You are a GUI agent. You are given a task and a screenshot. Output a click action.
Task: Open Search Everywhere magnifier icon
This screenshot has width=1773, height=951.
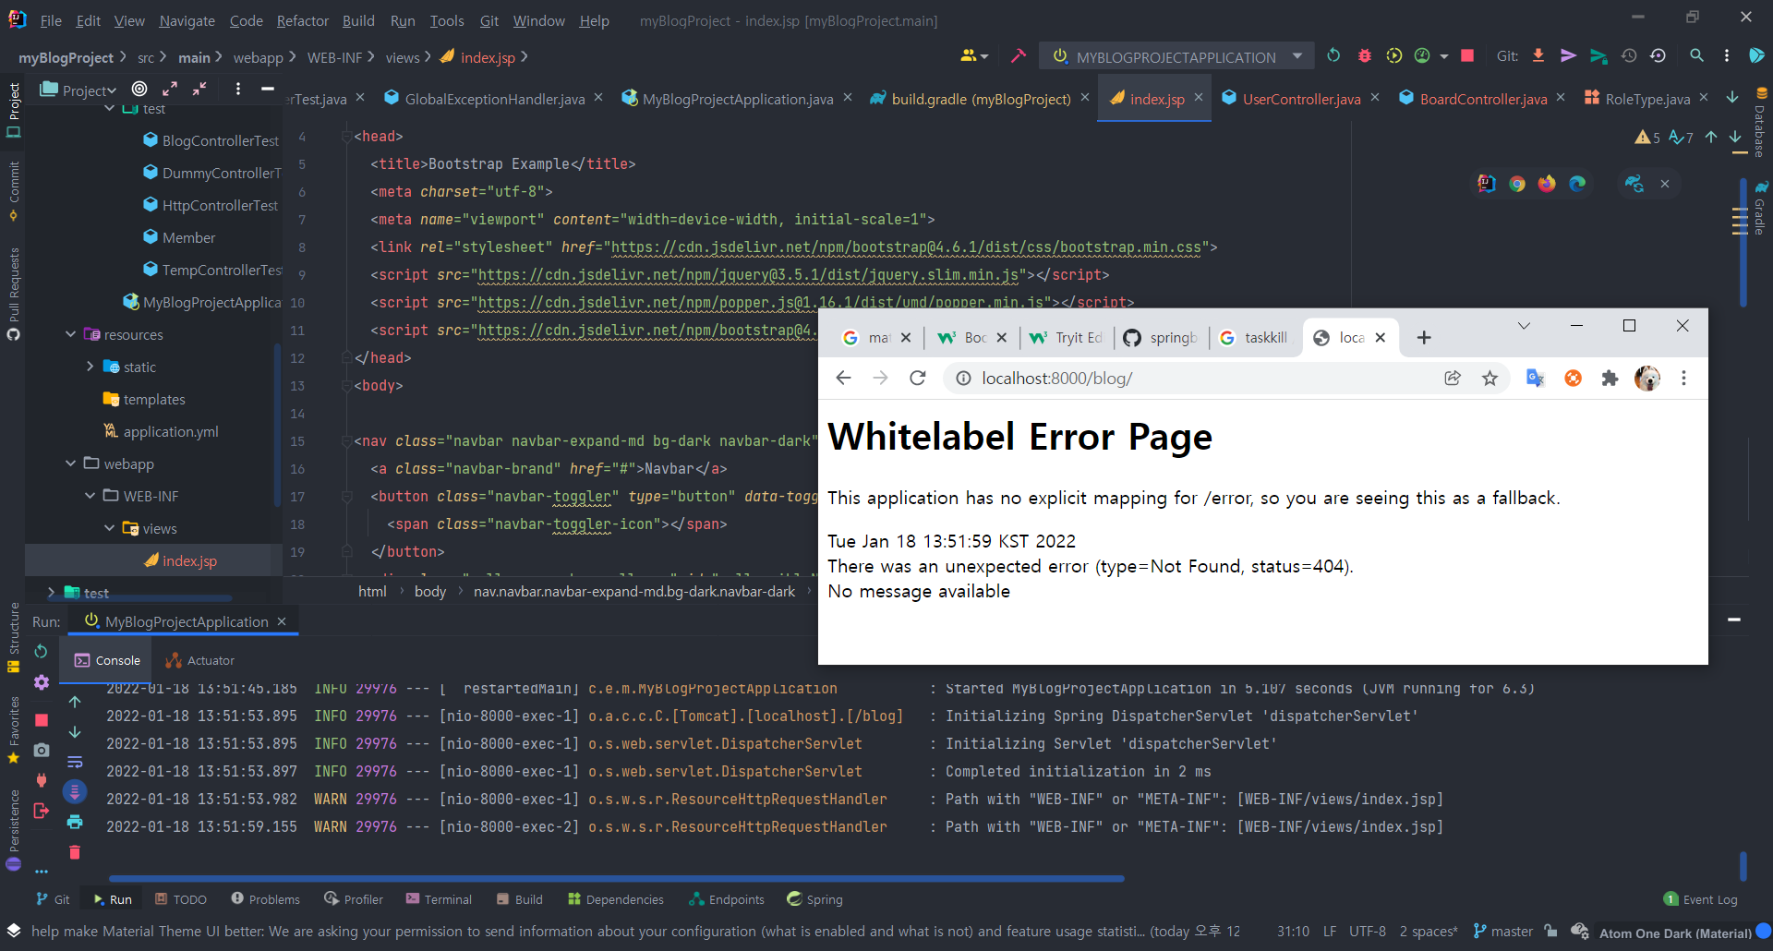tap(1696, 56)
